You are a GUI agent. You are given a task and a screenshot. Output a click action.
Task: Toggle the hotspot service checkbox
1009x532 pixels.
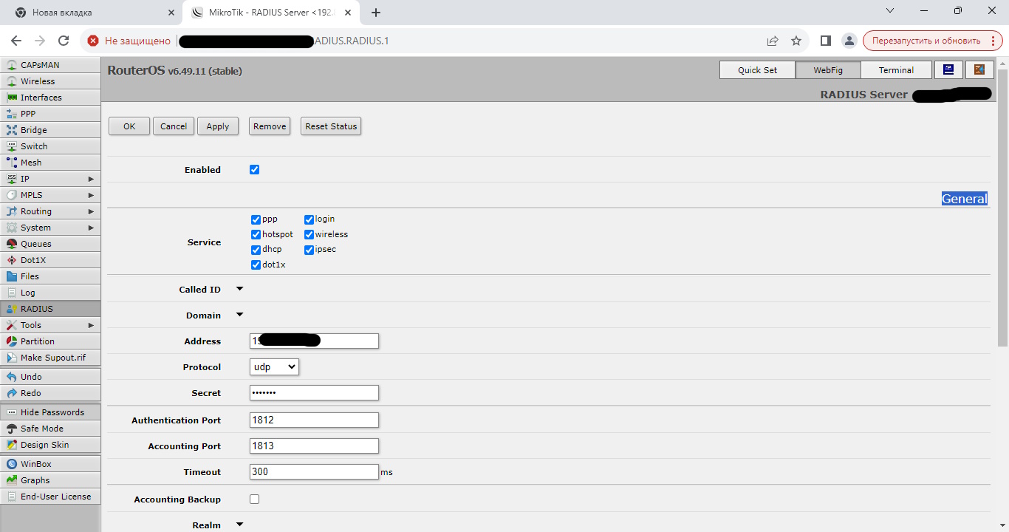click(x=256, y=235)
